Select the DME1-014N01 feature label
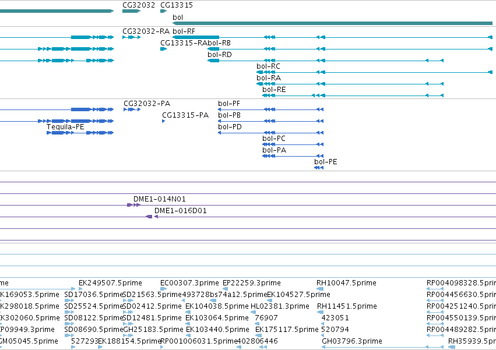The image size is (496, 350). point(160,199)
